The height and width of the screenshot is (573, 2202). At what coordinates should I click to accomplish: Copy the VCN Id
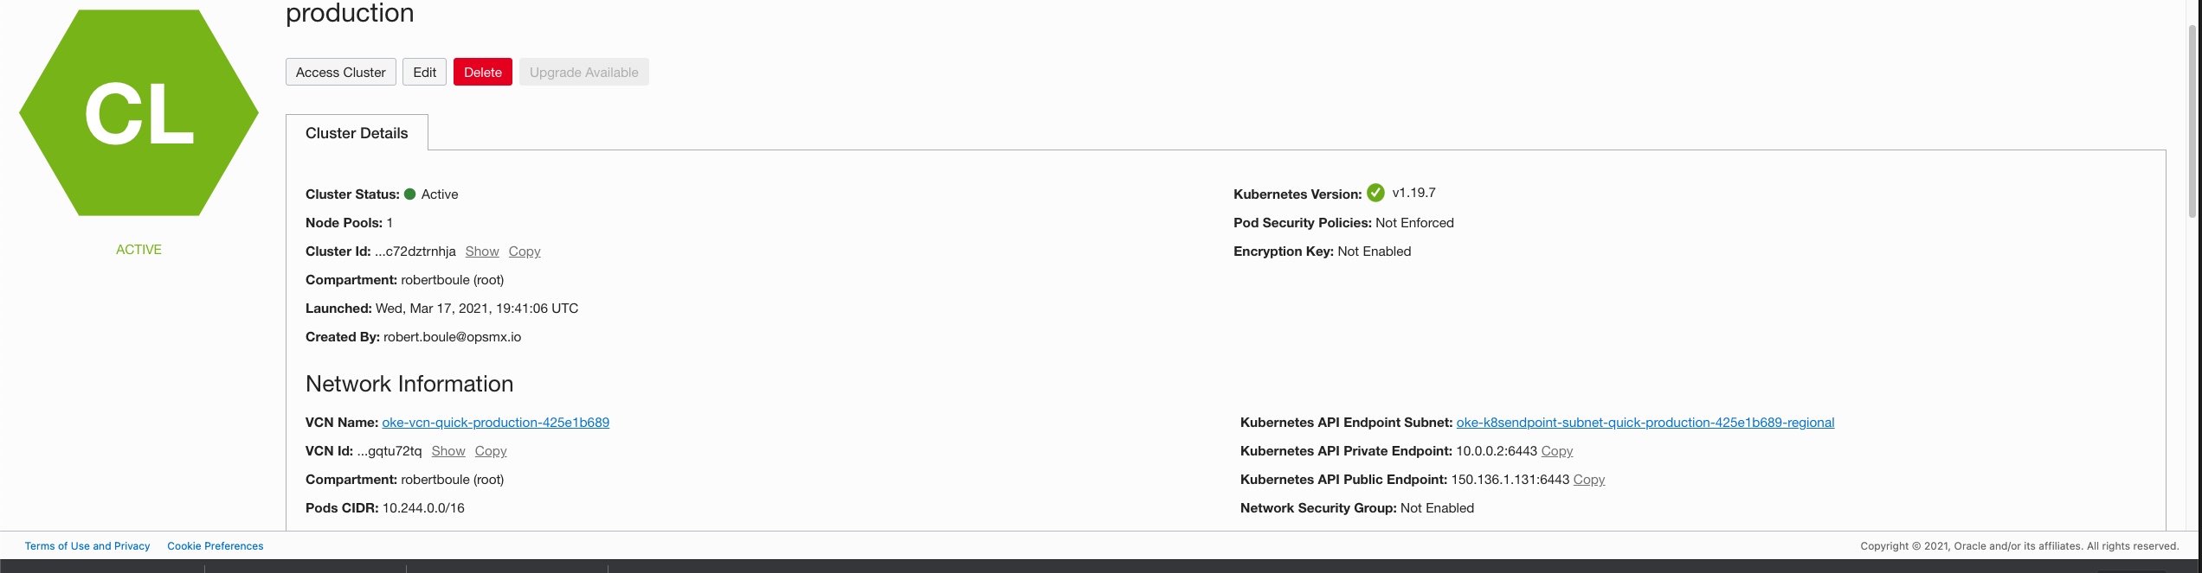[491, 451]
